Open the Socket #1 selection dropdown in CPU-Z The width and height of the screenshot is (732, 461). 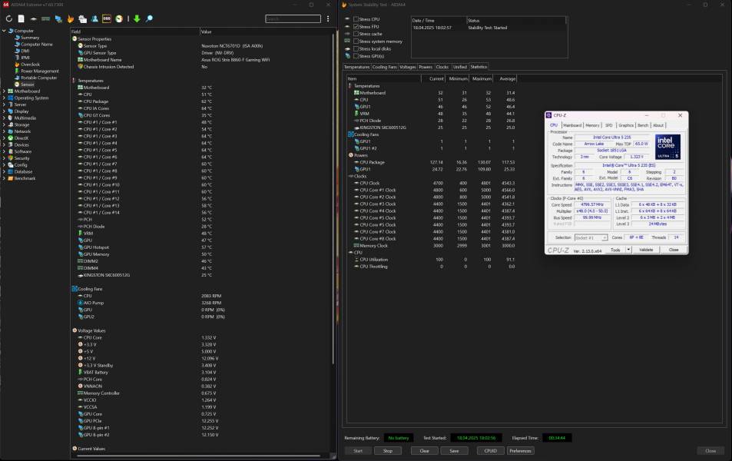pos(591,237)
